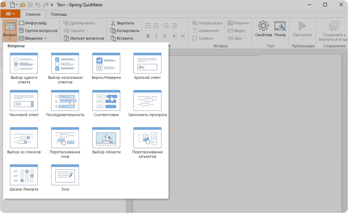Select the 'Соответствие' matching question
Image resolution: width=348 pixels, height=213 pixels.
tap(106, 100)
